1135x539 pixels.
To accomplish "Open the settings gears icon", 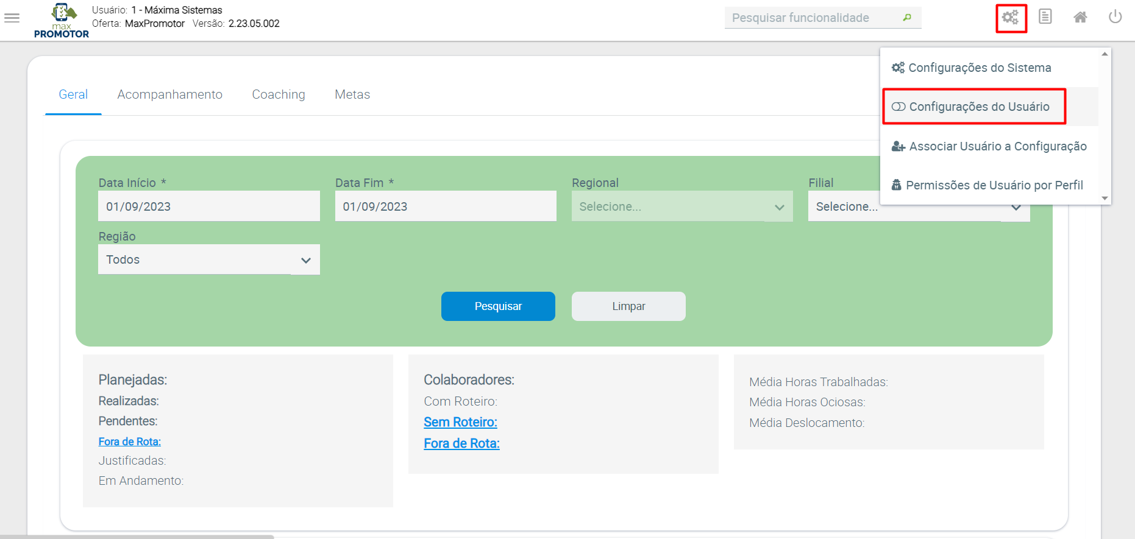I will click(x=1011, y=18).
